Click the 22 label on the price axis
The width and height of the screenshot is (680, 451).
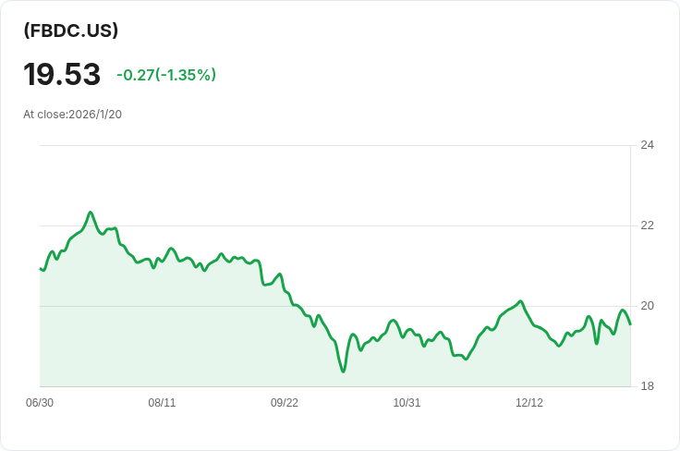647,225
